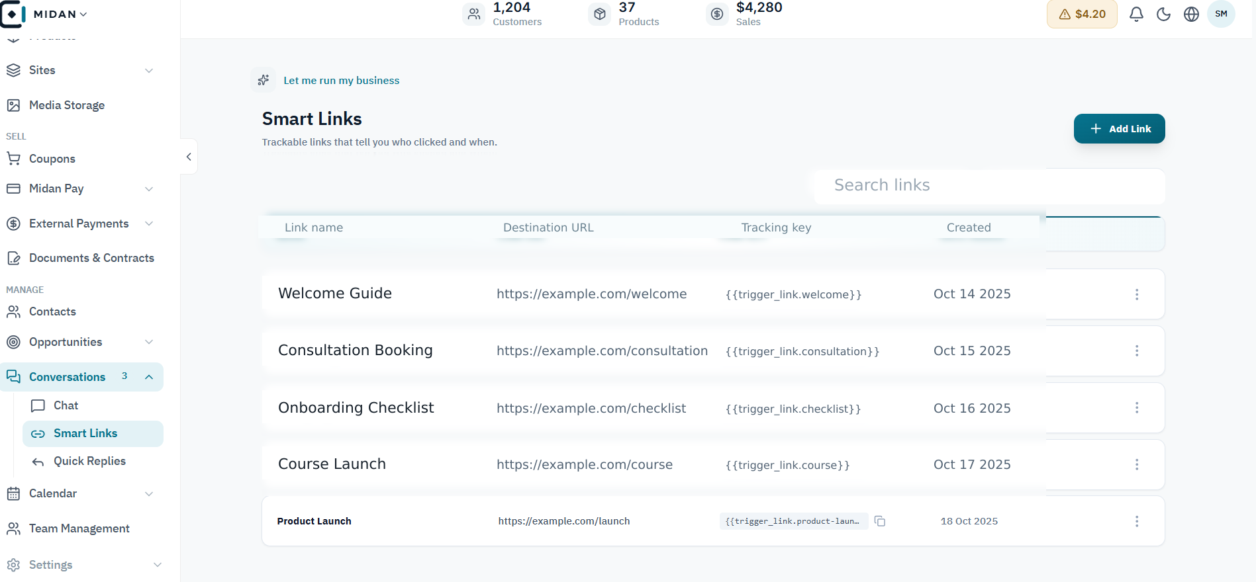Click the Sales dollar icon in header
1256x582 pixels.
point(717,14)
